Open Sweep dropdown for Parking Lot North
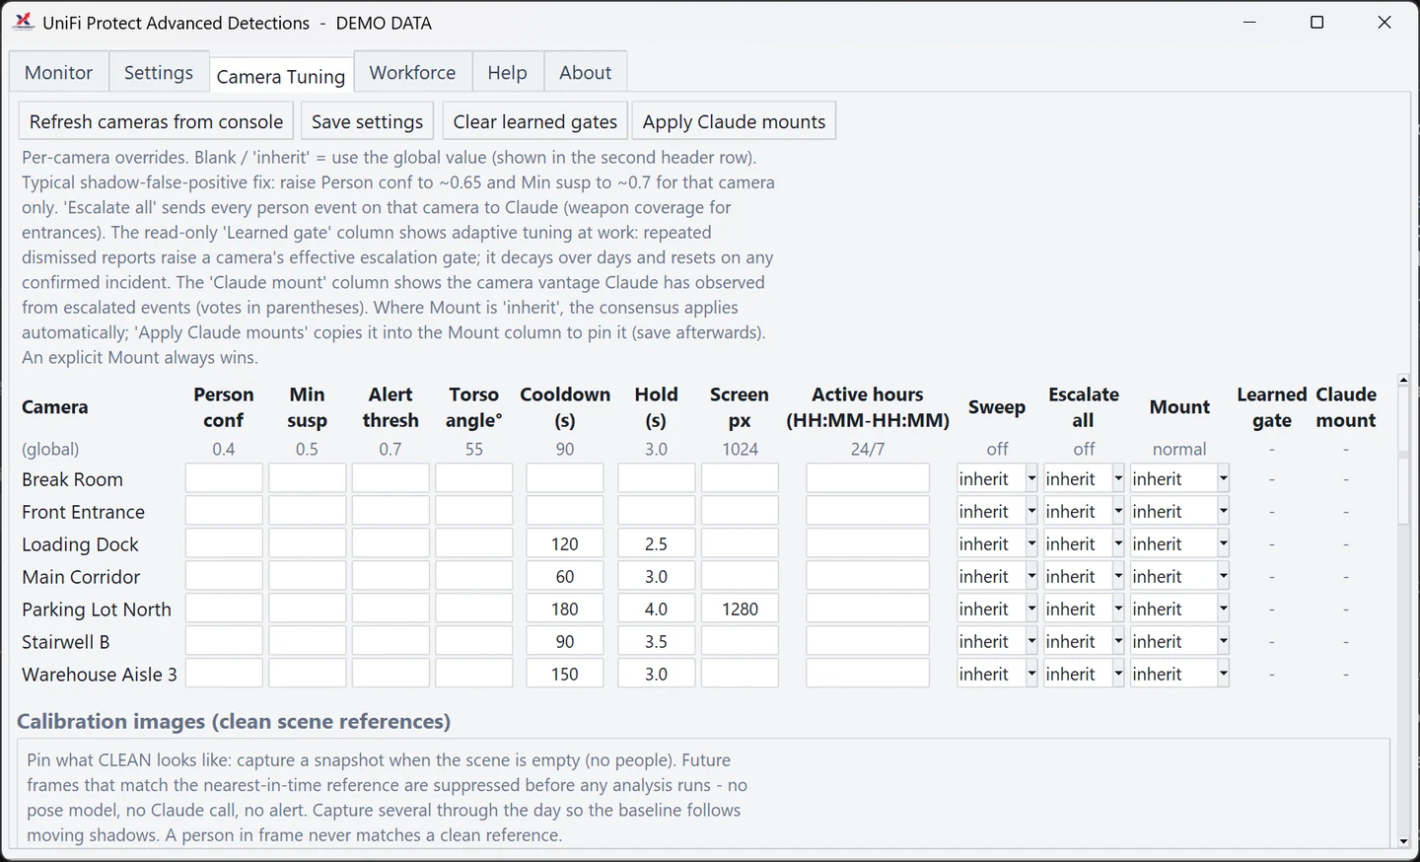Image resolution: width=1420 pixels, height=862 pixels. [x=997, y=610]
